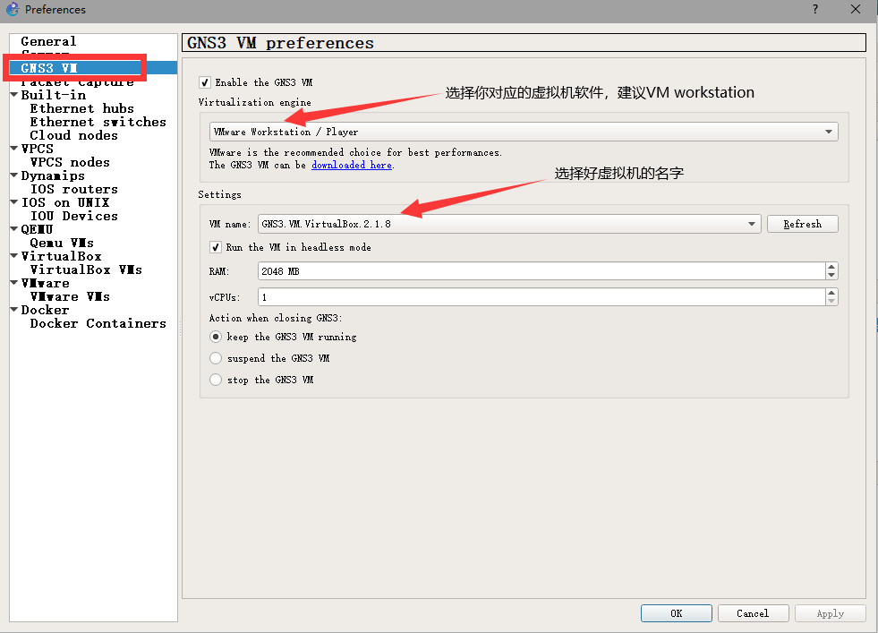Screen dimensions: 878x633
Task: Select keep the GNS3 VM running
Action: (216, 337)
